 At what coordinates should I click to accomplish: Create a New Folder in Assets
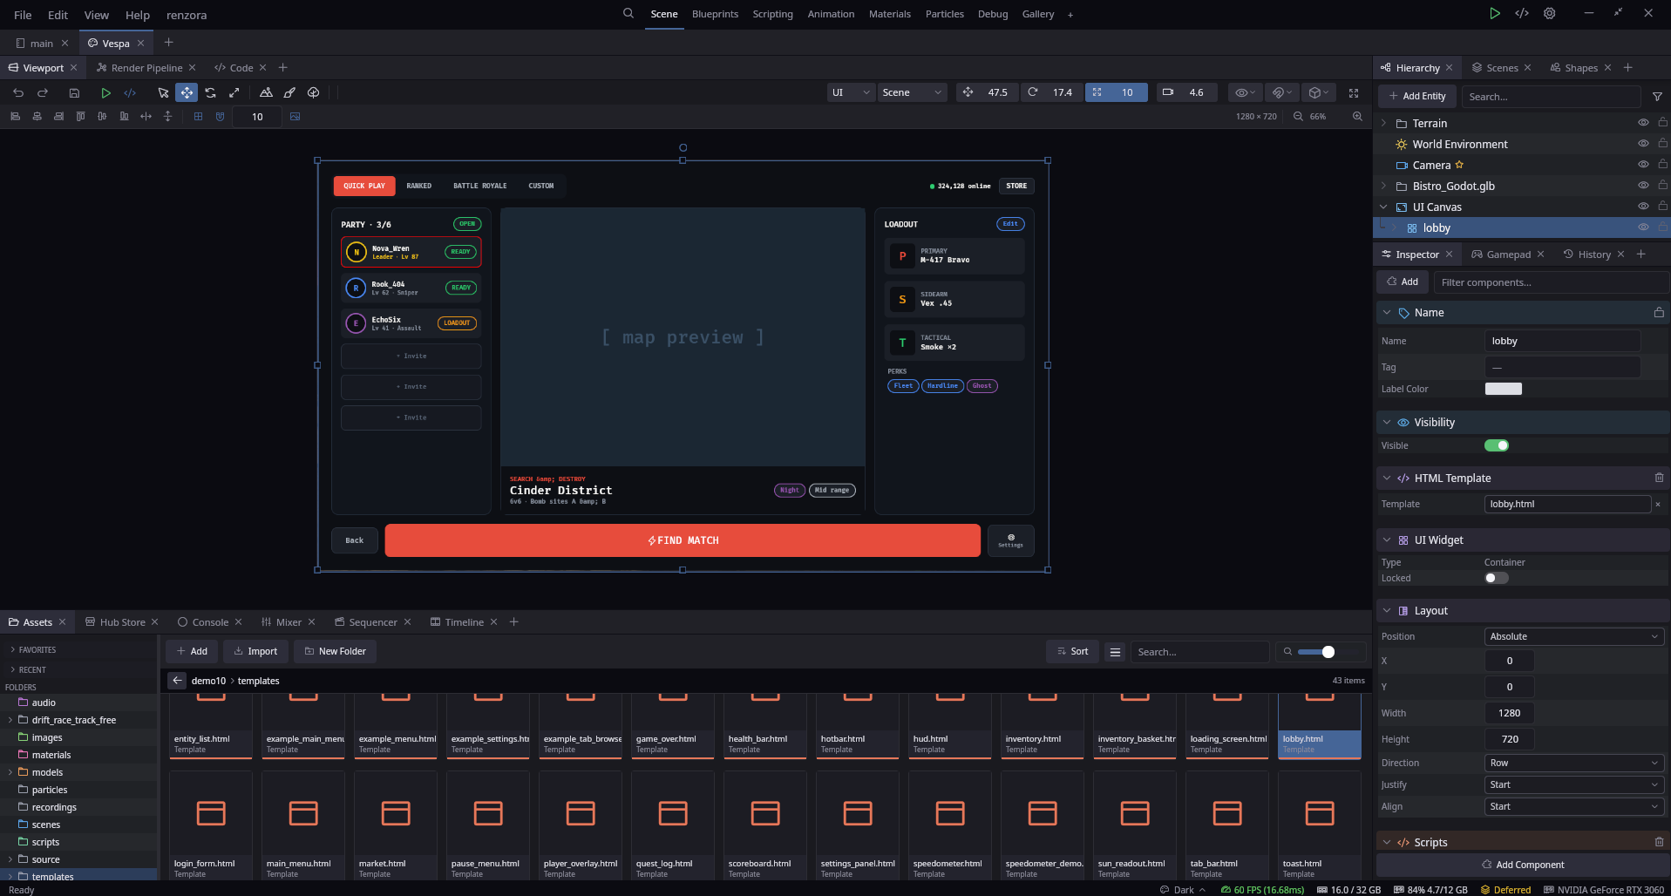335,651
